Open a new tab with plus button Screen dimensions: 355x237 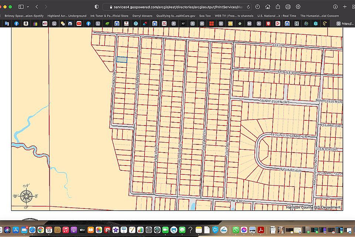(345, 7)
